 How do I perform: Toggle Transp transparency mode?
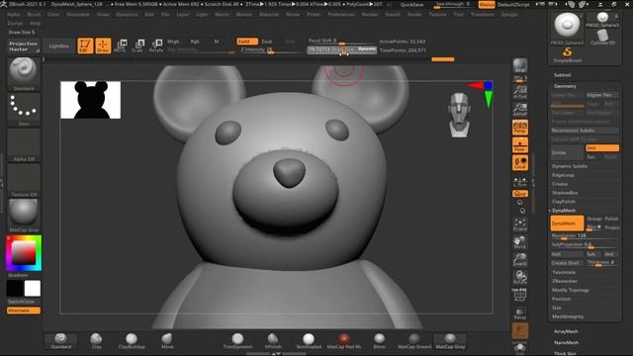[x=520, y=313]
